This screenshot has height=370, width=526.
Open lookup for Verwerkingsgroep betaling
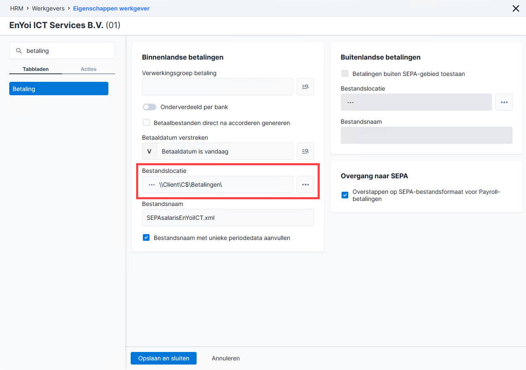pyautogui.click(x=305, y=86)
